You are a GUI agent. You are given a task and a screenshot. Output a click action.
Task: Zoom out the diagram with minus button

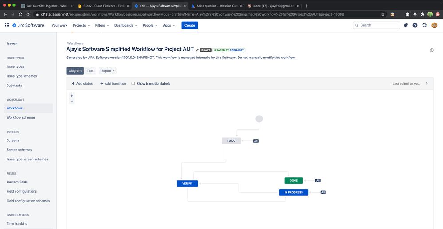[x=72, y=101]
